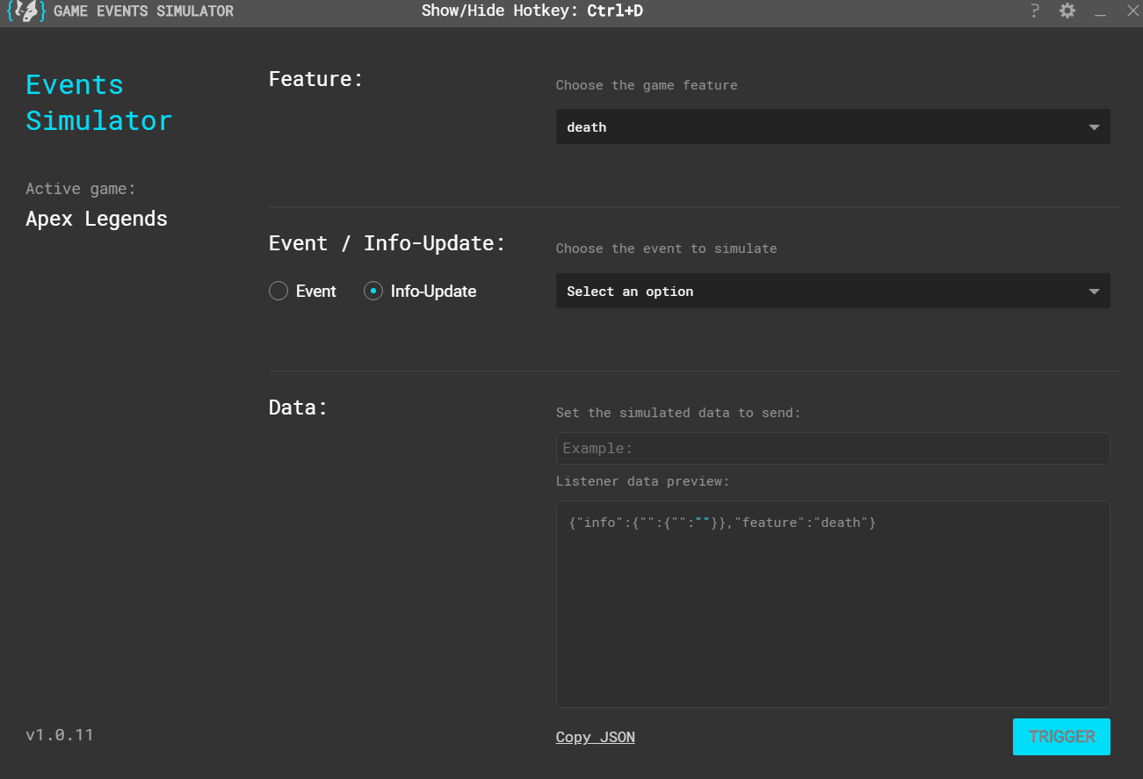Click the Info-Update label text
Screen dimensions: 1143x779
(x=433, y=292)
